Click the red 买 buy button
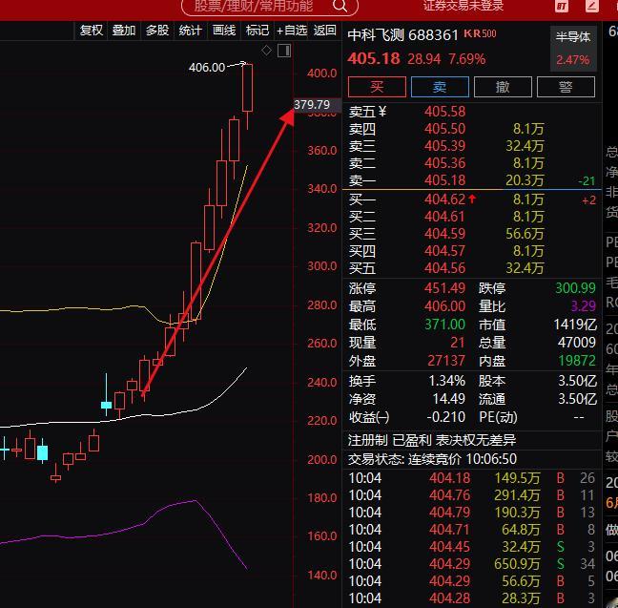618x608 pixels. [377, 87]
